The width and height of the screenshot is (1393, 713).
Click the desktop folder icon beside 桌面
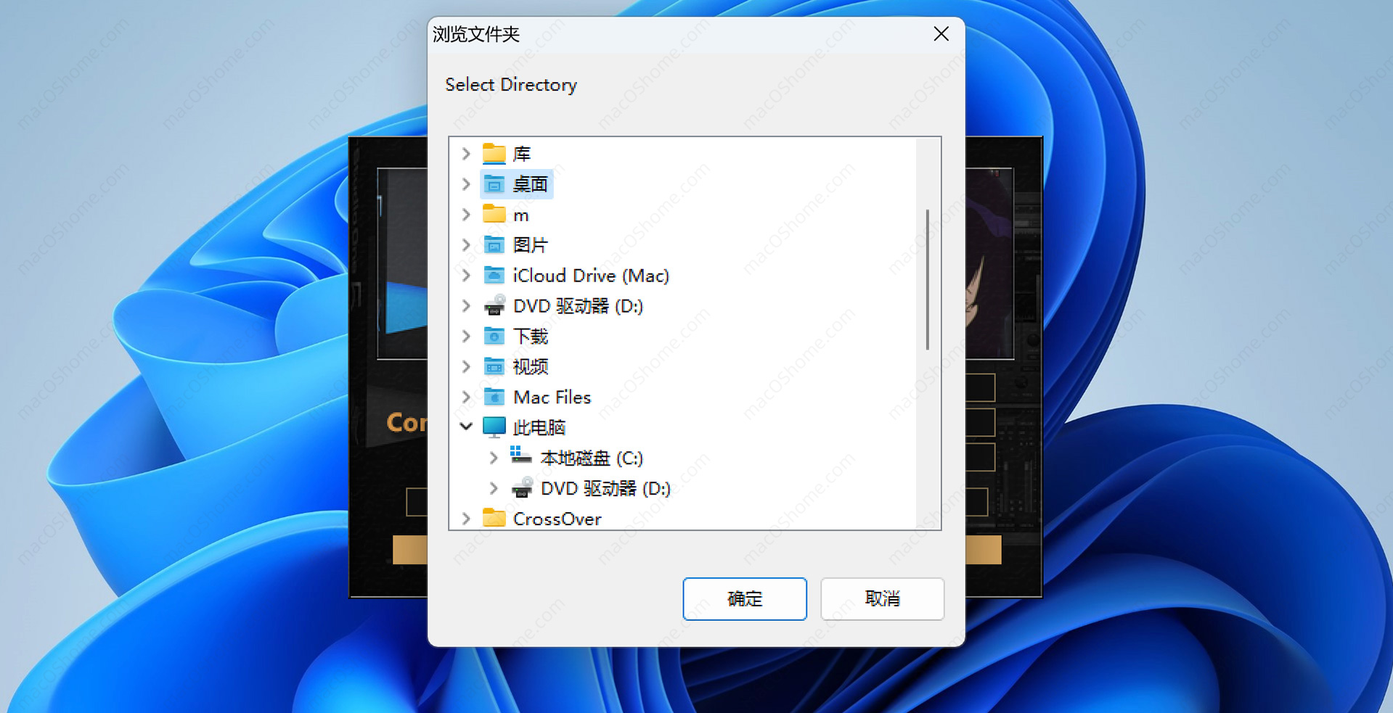tap(494, 184)
